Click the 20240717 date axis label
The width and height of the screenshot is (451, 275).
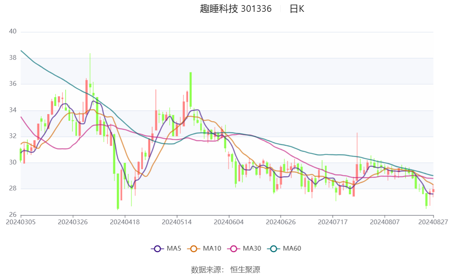[333, 222]
